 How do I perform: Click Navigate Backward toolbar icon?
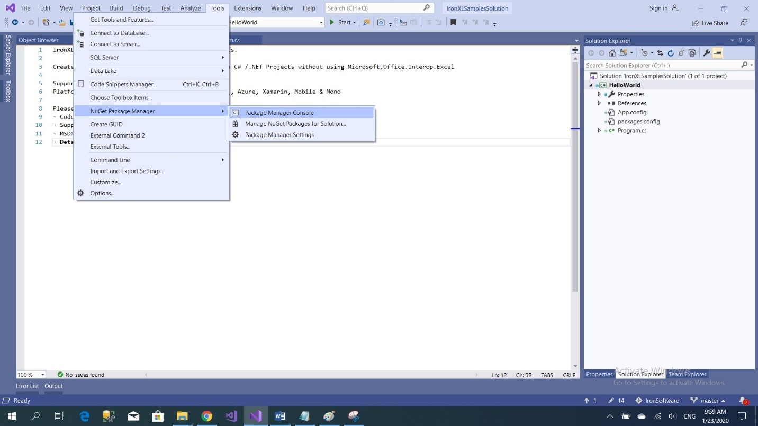[x=15, y=22]
